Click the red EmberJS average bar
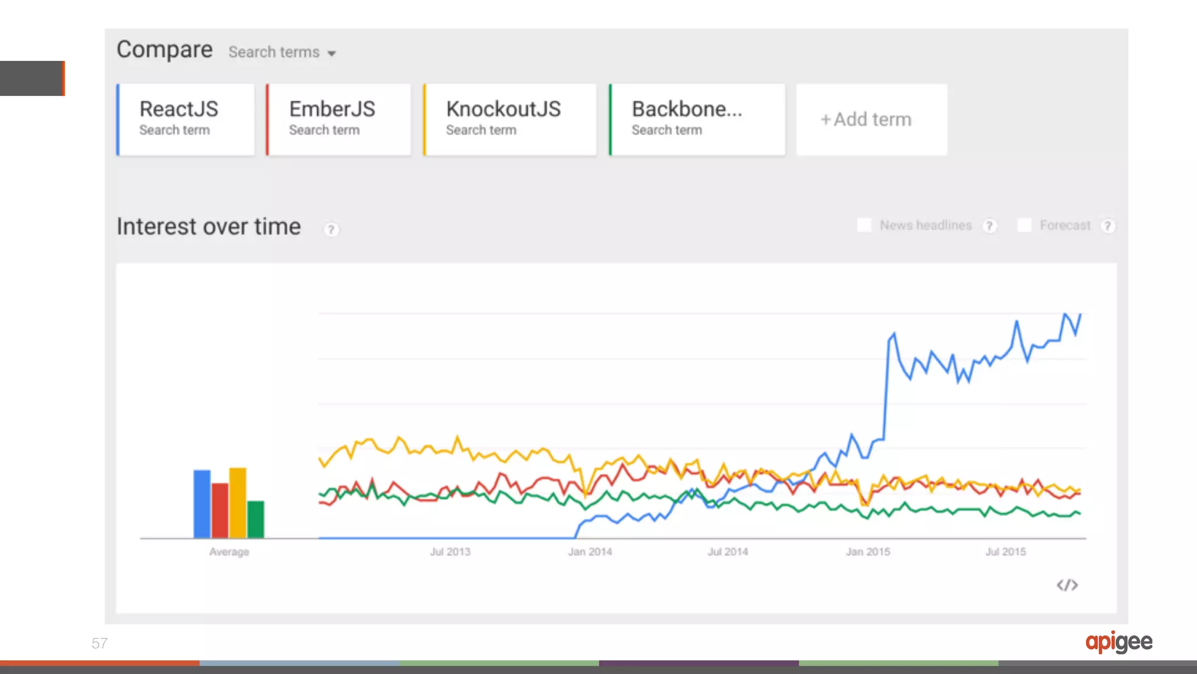The image size is (1197, 674). [220, 510]
